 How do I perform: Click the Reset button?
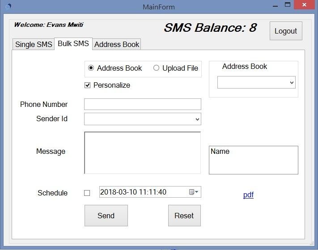pyautogui.click(x=184, y=215)
